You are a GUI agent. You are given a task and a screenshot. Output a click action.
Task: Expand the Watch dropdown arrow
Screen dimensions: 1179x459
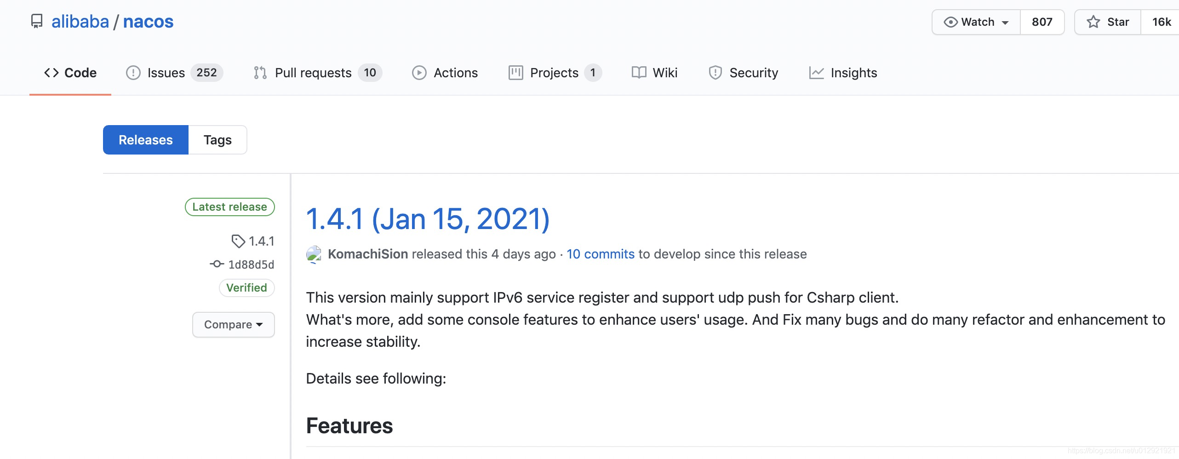(1006, 23)
